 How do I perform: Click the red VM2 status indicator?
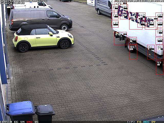(x=29, y=122)
